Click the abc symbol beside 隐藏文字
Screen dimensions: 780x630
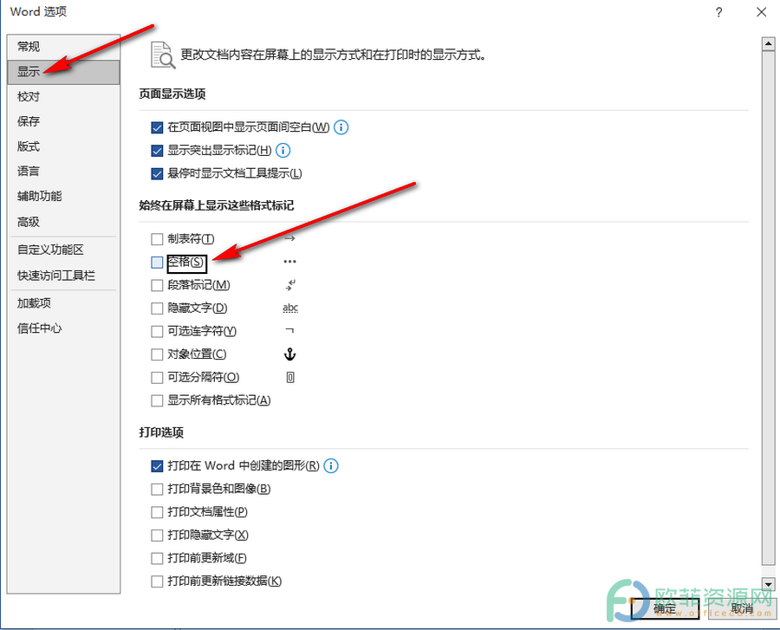[x=290, y=309]
